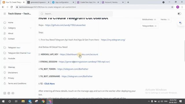Open Telegram from the taskbar

30,101
